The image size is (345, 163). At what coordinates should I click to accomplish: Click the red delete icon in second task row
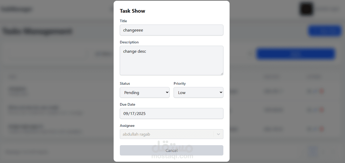pos(322,110)
